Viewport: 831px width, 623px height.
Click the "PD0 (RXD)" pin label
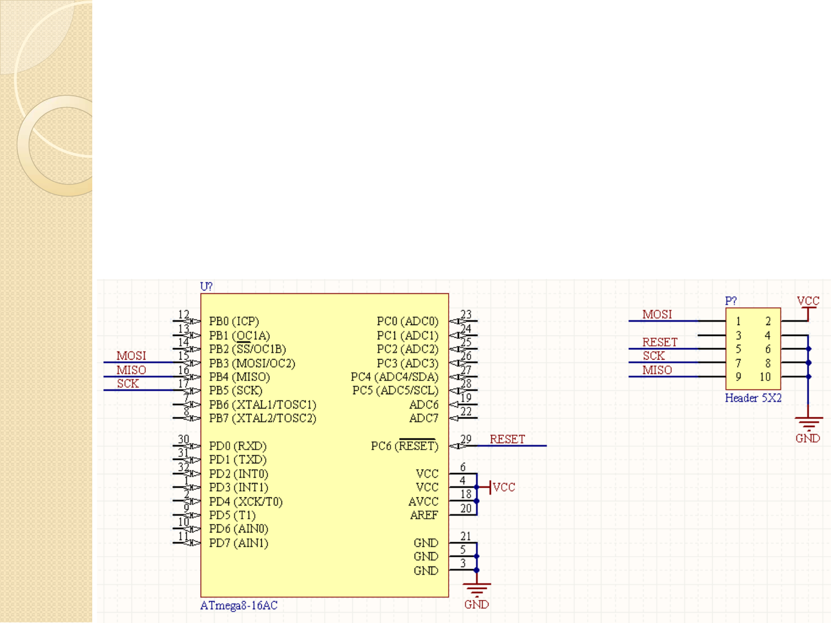pos(238,446)
